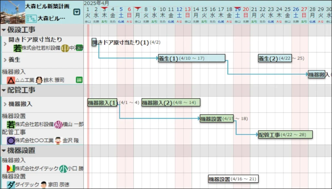Image resolution: width=332 pixels, height=189 pixels.
Task: Expand the 養生 task row
Action: 5,60
